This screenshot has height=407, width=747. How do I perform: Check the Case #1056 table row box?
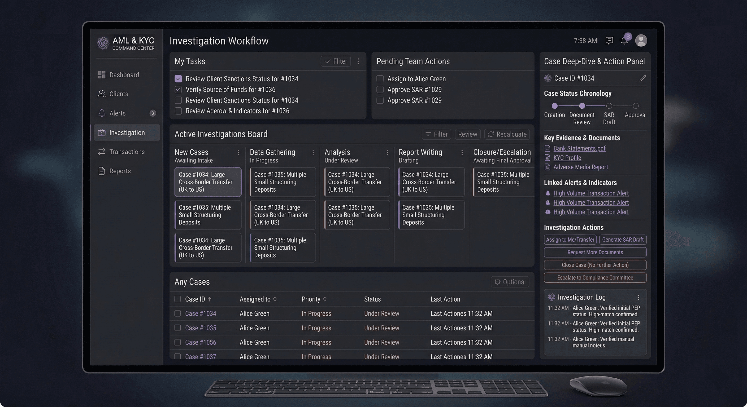pyautogui.click(x=177, y=342)
